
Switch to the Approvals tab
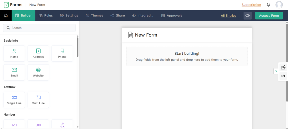(x=172, y=16)
